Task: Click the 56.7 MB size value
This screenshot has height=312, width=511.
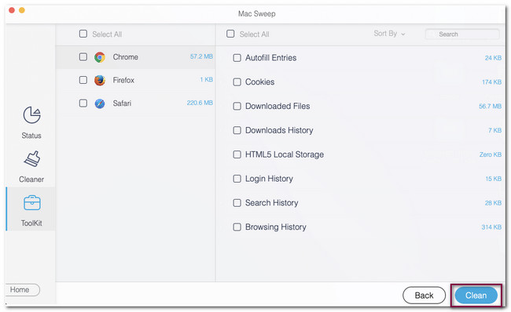Action: tap(490, 107)
